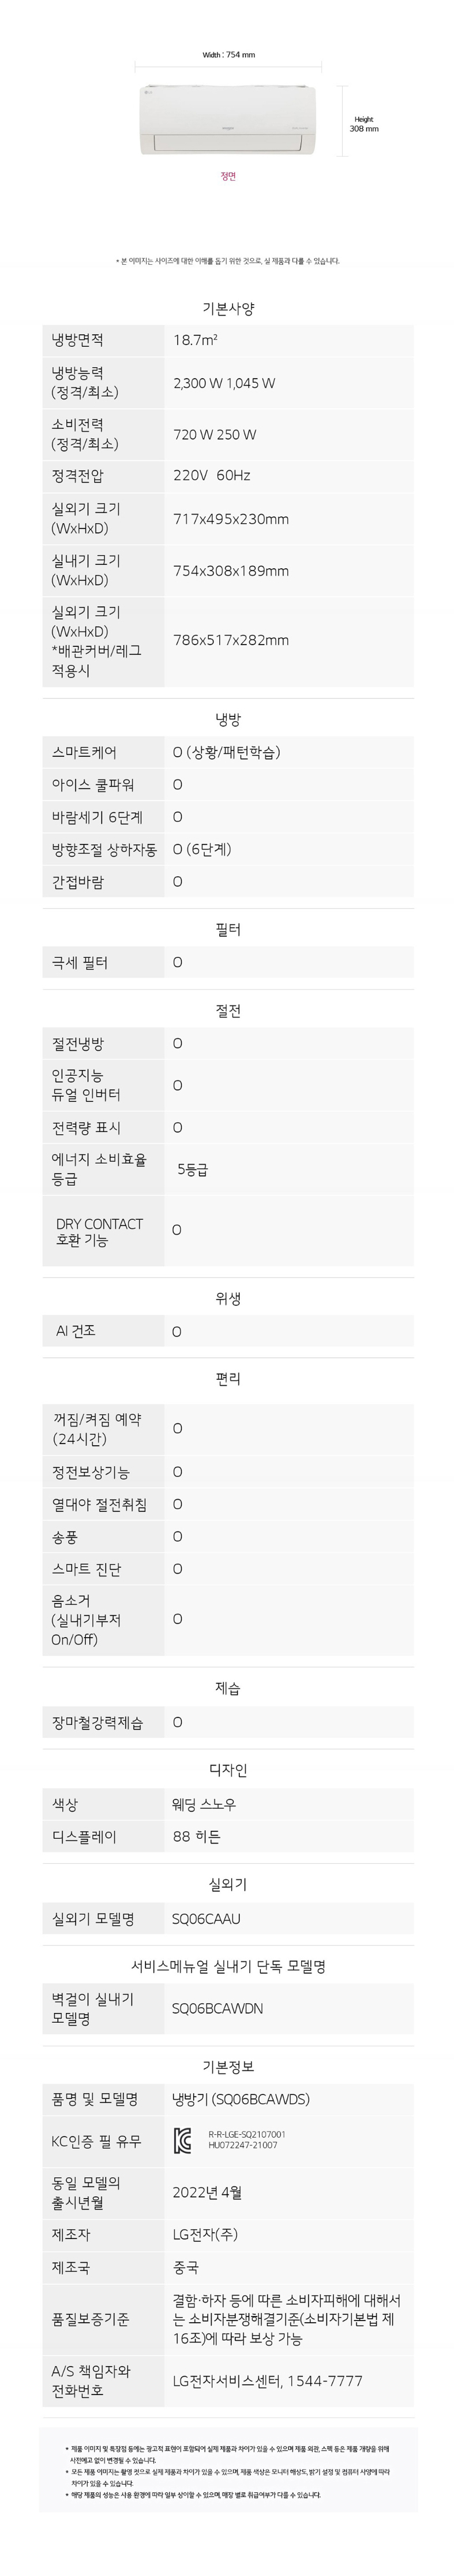
Task: Select the 기본사양 section heading
Action: tap(228, 308)
